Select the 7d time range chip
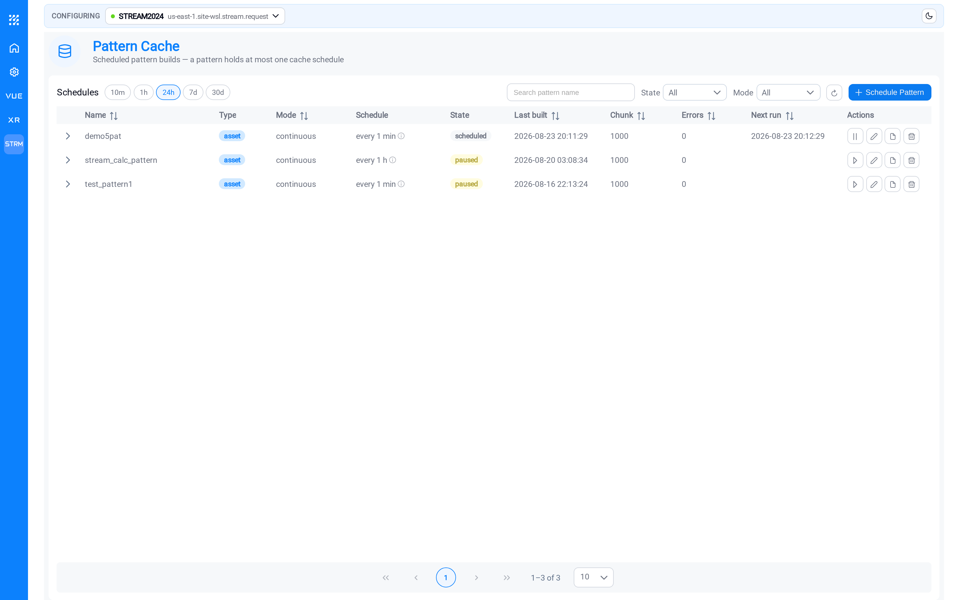This screenshot has width=960, height=600. coord(193,93)
